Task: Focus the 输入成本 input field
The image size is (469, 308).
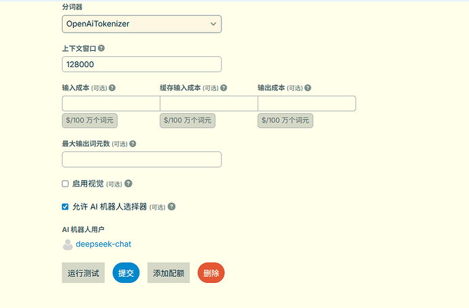Action: 111,104
